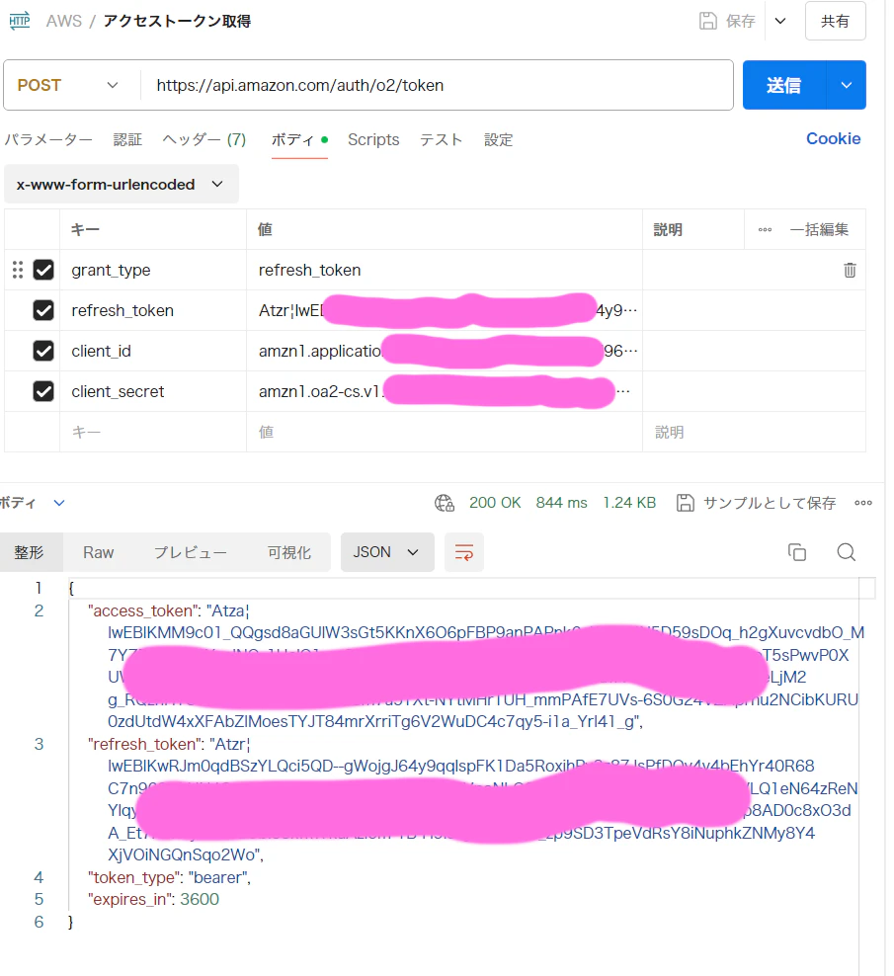Click the request URL field
This screenshot has height=976, width=894.
(x=436, y=85)
